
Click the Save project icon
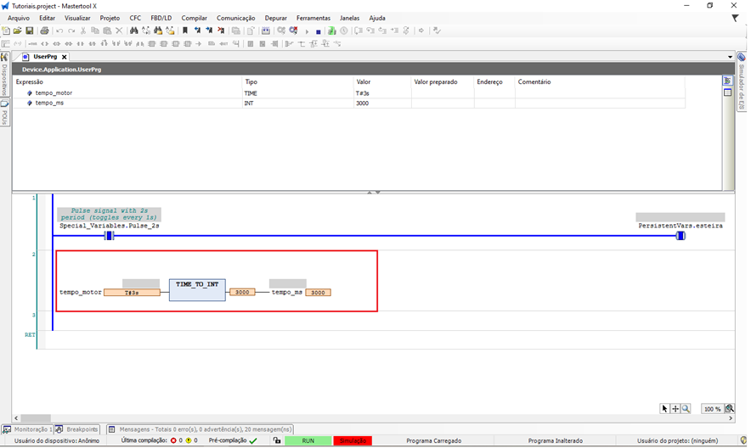tap(29, 31)
